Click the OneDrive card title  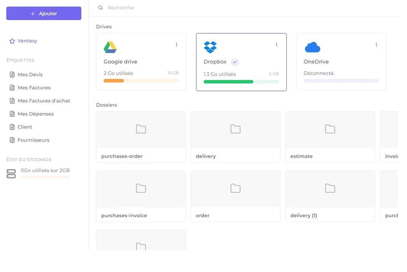click(316, 62)
